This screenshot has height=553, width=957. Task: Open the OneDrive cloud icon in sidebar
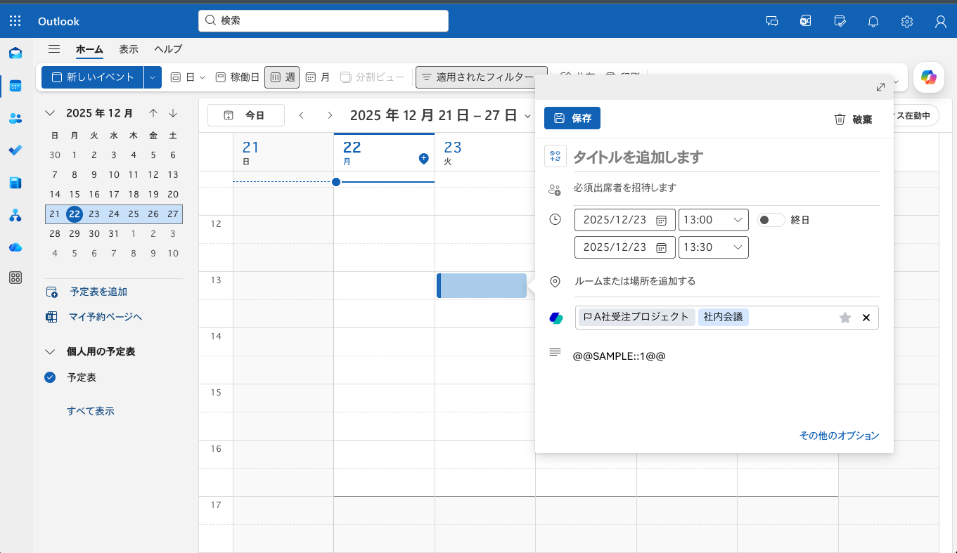pos(15,247)
